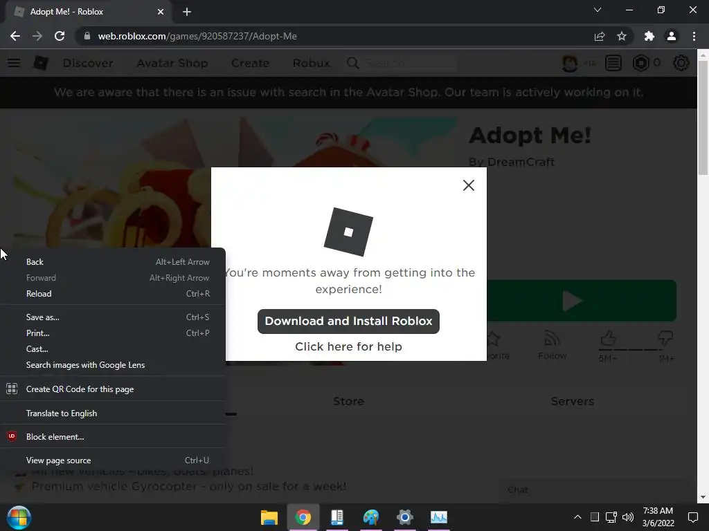This screenshot has width=709, height=531.
Task: Click the green Play button
Action: click(582, 301)
